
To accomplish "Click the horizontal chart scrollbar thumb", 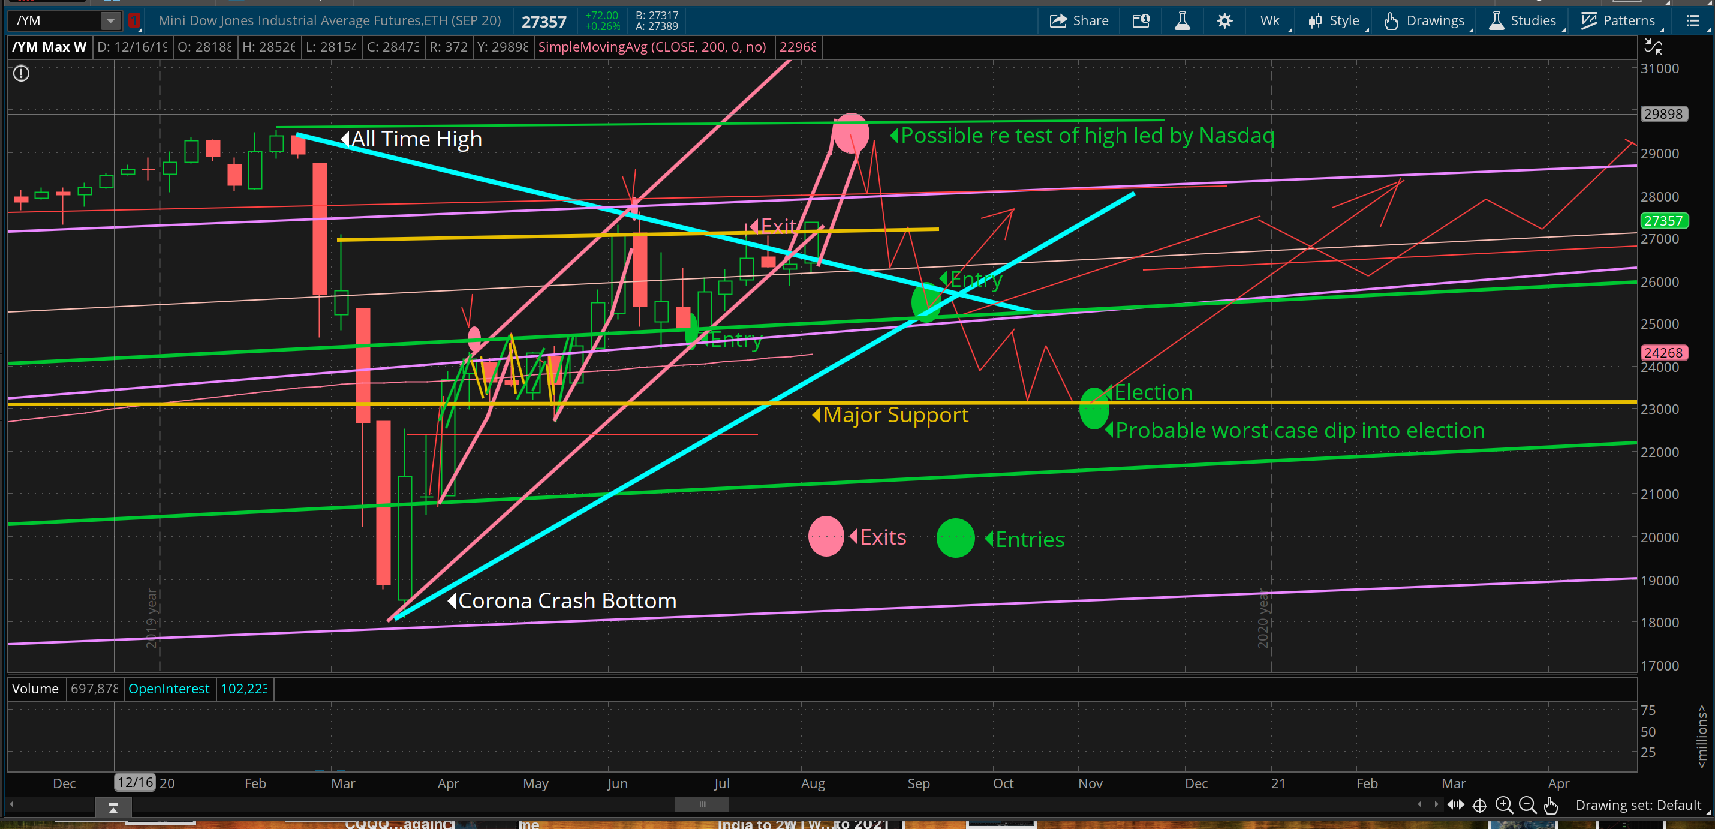I will pyautogui.click(x=702, y=804).
